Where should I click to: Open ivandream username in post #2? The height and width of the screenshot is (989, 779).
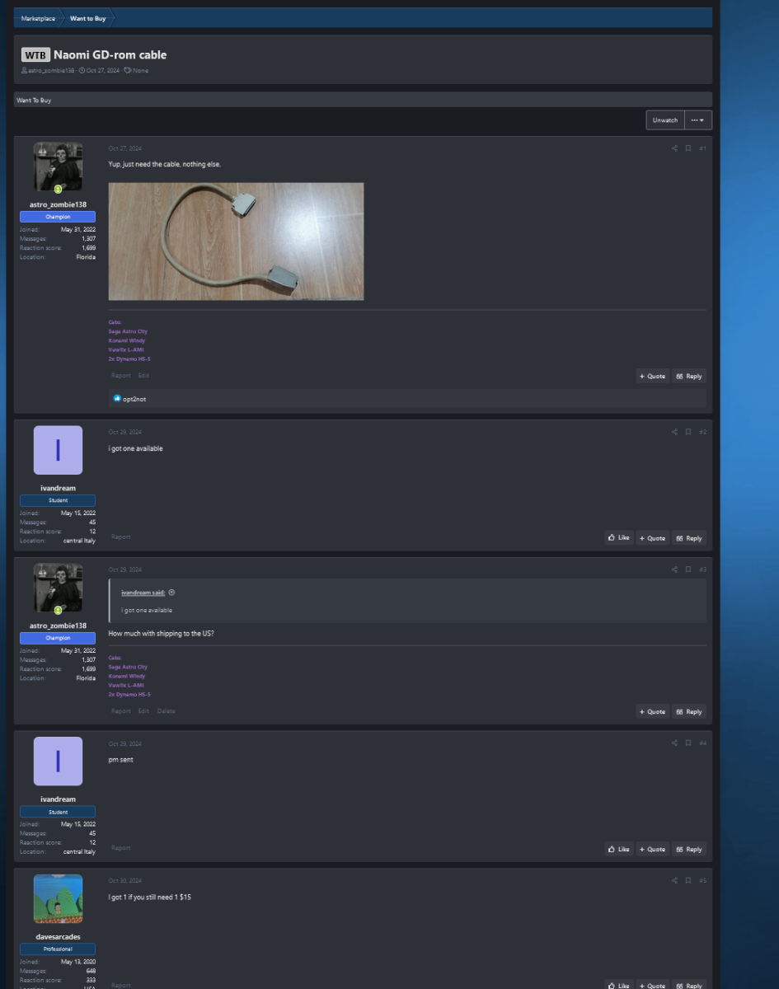pos(58,488)
